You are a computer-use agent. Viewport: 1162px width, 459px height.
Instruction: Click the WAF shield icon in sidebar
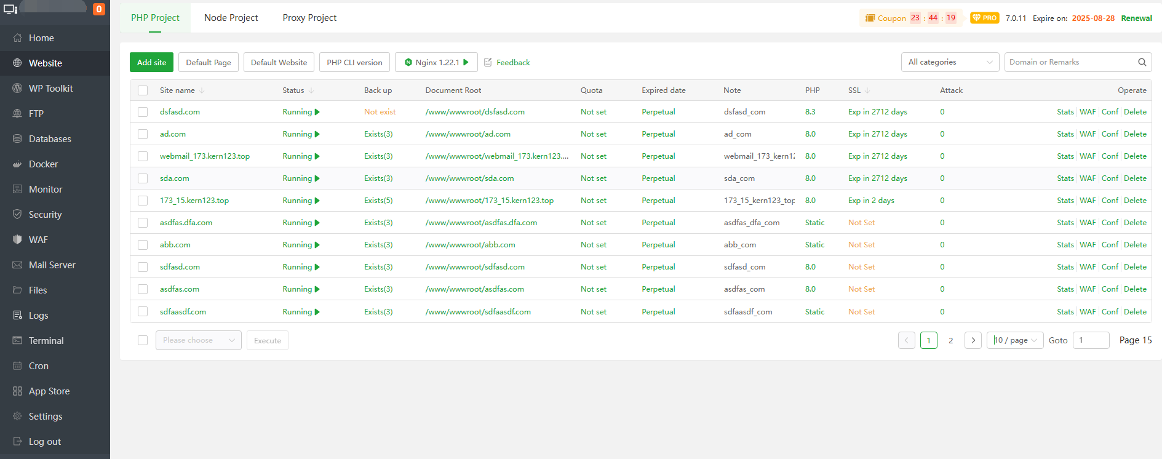17,239
